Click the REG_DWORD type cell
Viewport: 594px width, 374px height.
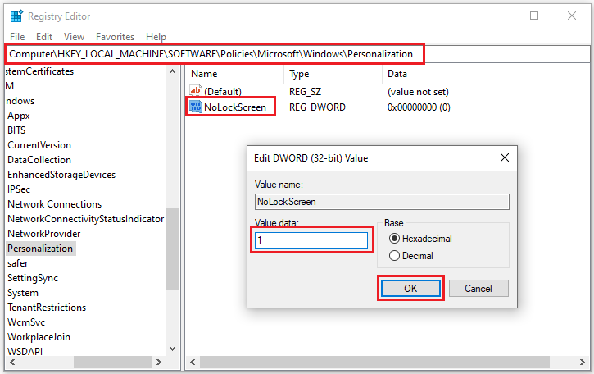[317, 107]
